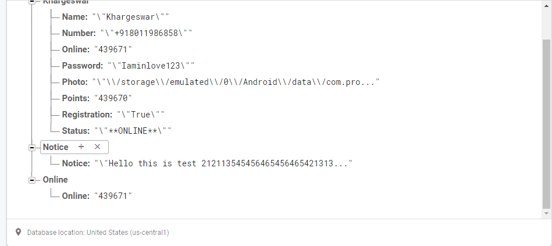Edit the Points value 439670
The height and width of the screenshot is (246, 552).
[x=113, y=98]
